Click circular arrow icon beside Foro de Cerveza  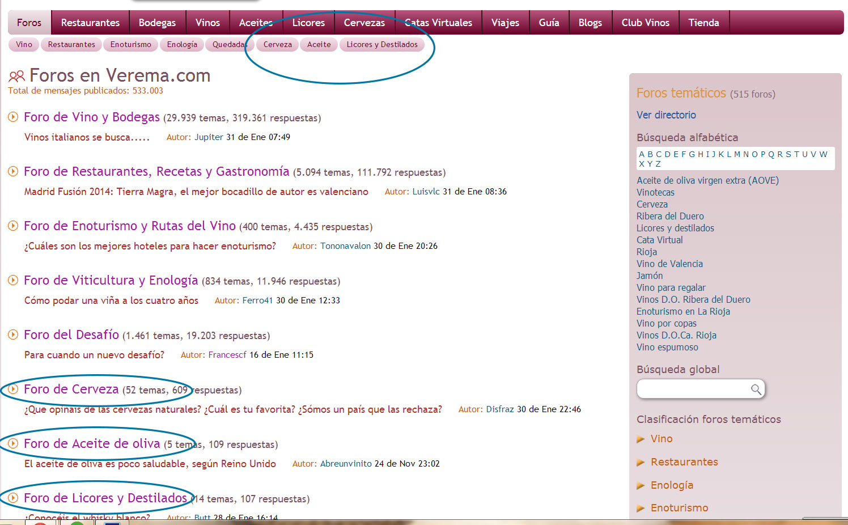click(x=13, y=389)
